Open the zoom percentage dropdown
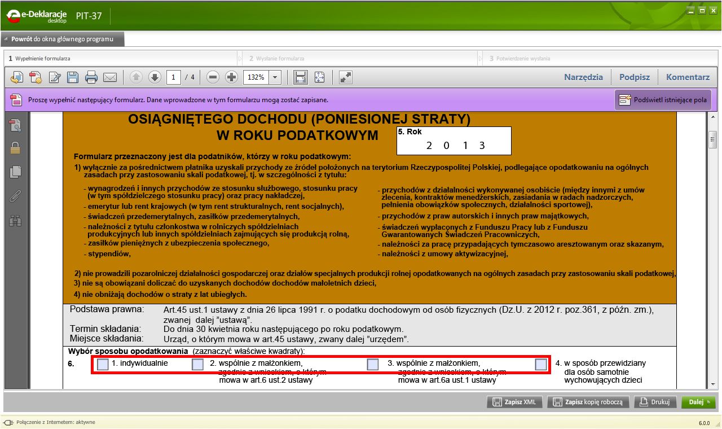The height and width of the screenshot is (429, 722). [275, 77]
